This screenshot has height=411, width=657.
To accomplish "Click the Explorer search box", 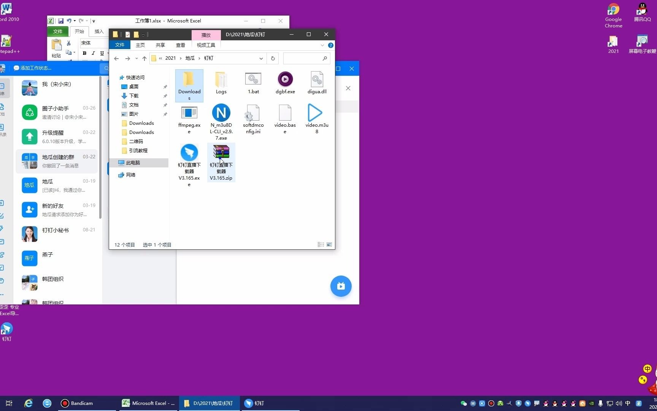I will point(306,58).
